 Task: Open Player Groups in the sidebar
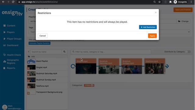pos(14,39)
